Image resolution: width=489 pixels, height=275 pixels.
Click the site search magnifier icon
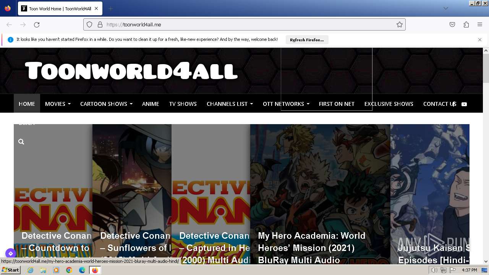click(x=21, y=142)
